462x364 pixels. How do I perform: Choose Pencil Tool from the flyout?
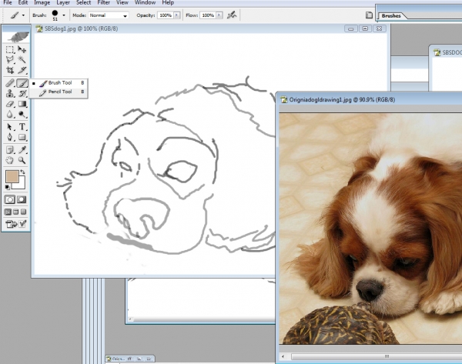click(59, 92)
